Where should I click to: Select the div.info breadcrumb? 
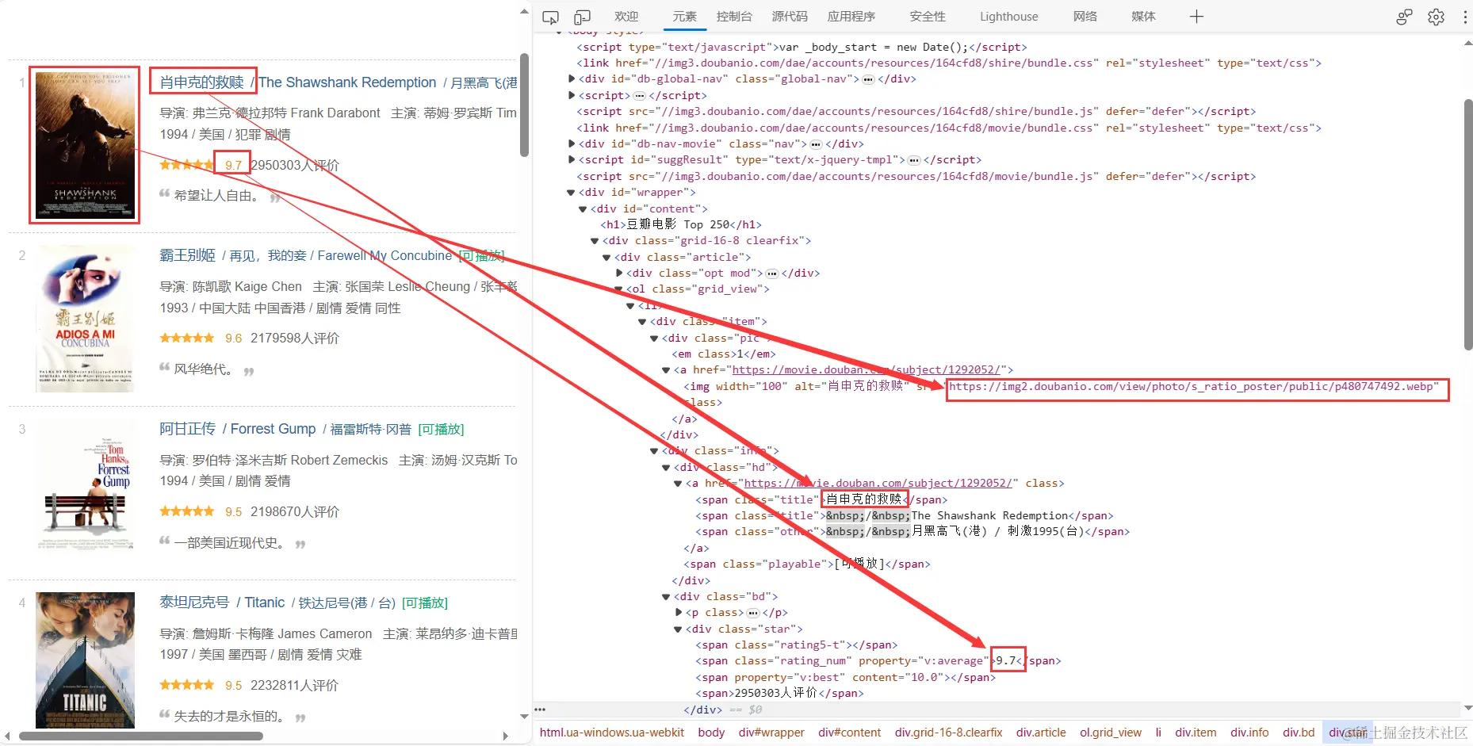tap(1249, 733)
